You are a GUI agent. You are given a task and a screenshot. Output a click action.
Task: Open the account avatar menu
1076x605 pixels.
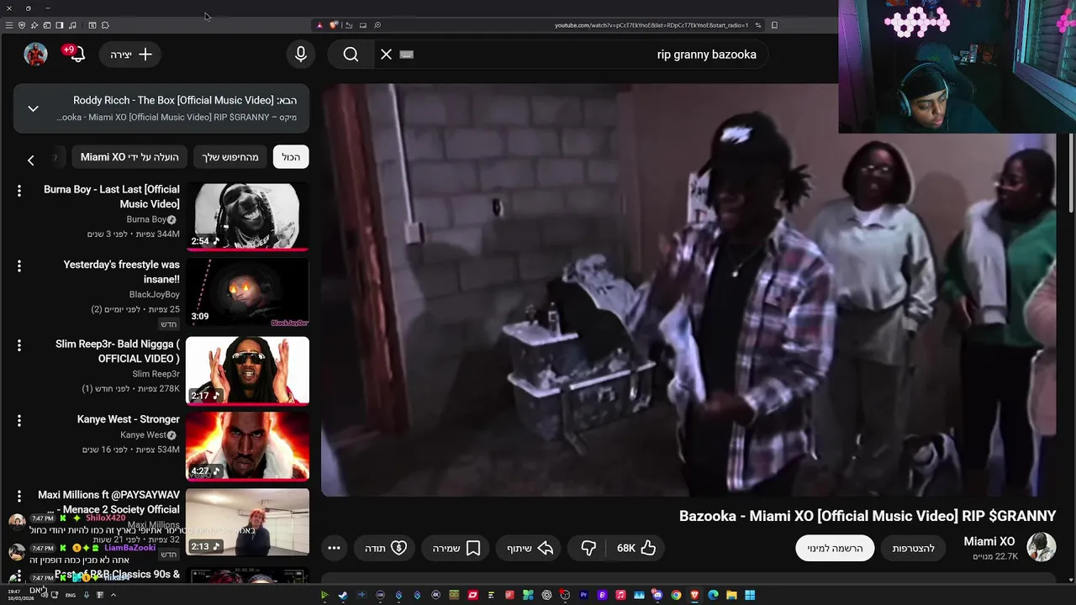point(35,55)
